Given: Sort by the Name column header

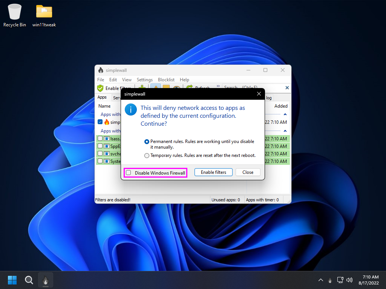Looking at the screenshot, I should point(104,106).
